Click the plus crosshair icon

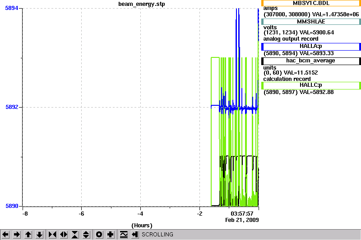point(110,235)
